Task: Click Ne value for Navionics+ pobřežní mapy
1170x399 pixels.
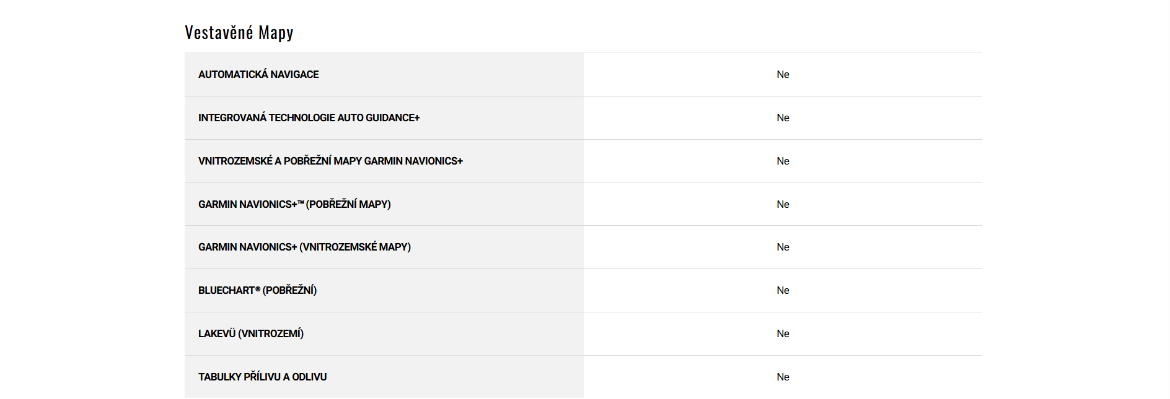Action: click(783, 204)
